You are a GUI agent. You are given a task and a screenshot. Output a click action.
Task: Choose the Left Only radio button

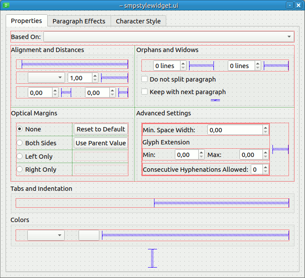tap(20, 157)
